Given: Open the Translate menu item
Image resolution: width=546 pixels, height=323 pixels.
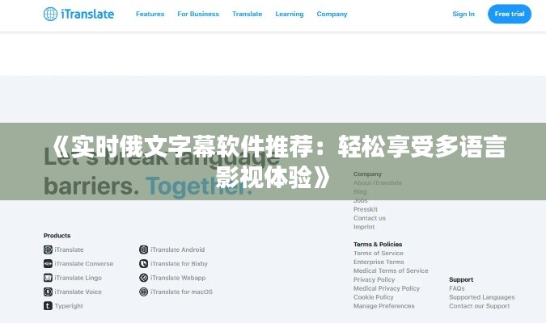Looking at the screenshot, I should coord(248,14).
